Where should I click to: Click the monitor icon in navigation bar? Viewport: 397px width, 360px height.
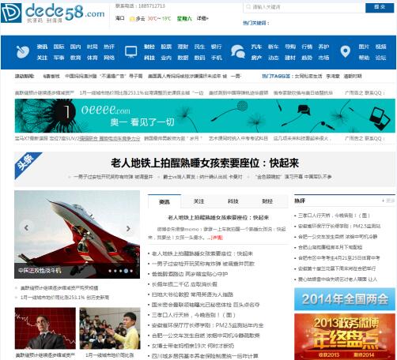130,52
